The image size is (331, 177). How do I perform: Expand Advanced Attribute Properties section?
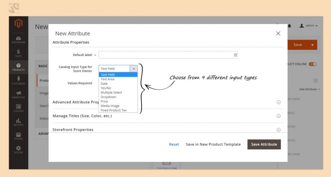click(x=279, y=102)
